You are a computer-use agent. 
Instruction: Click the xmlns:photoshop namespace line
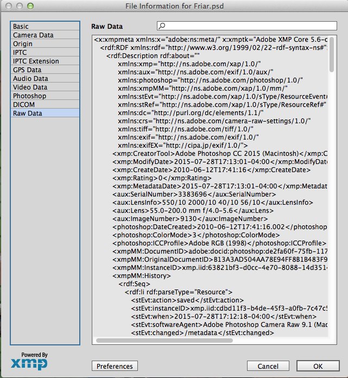[x=210, y=80]
